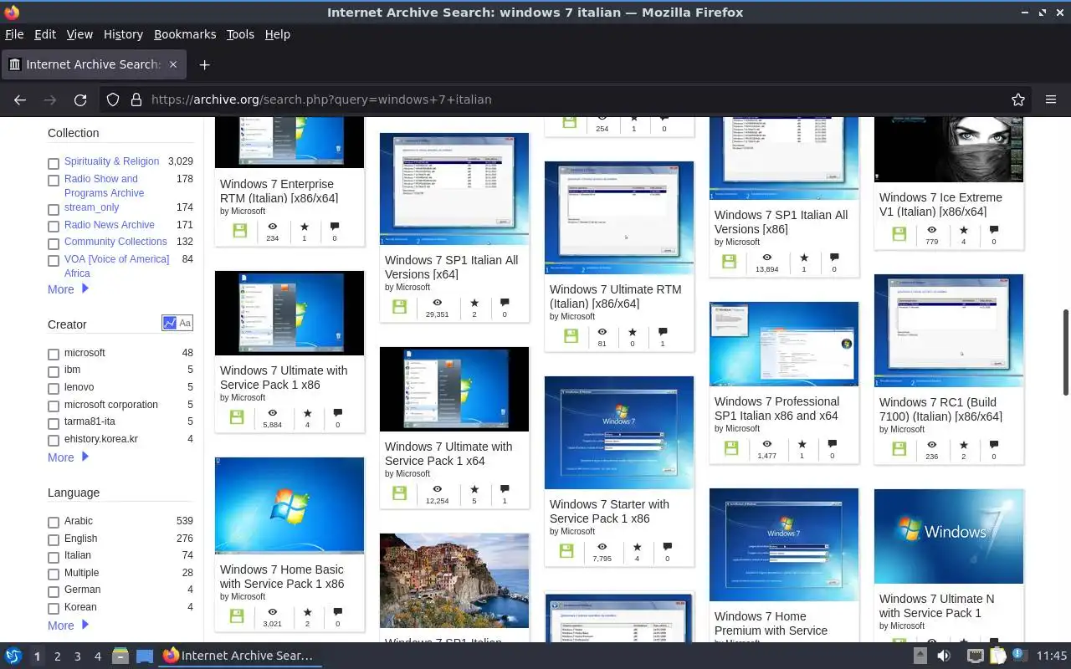Open the File menu

pos(14,34)
